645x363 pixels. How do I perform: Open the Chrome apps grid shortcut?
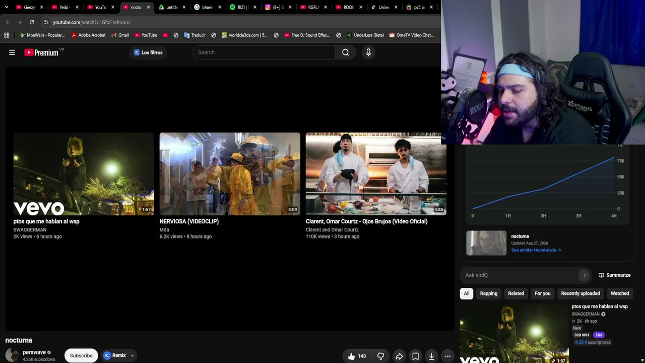(7, 35)
